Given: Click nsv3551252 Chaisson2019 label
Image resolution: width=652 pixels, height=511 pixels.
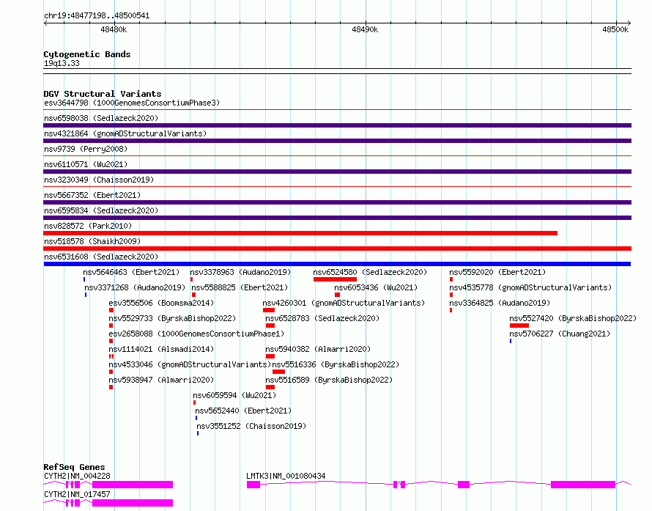Looking at the screenshot, I should coord(251,426).
